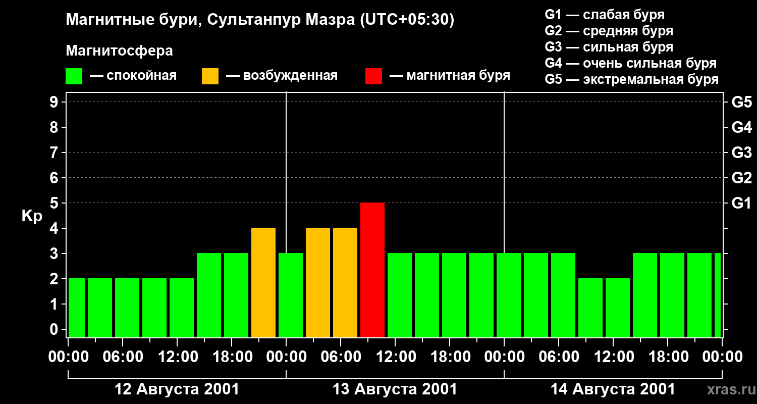The height and width of the screenshot is (404, 757).
Task: Click the 'G2' label on the right axis
Action: pyautogui.click(x=741, y=178)
